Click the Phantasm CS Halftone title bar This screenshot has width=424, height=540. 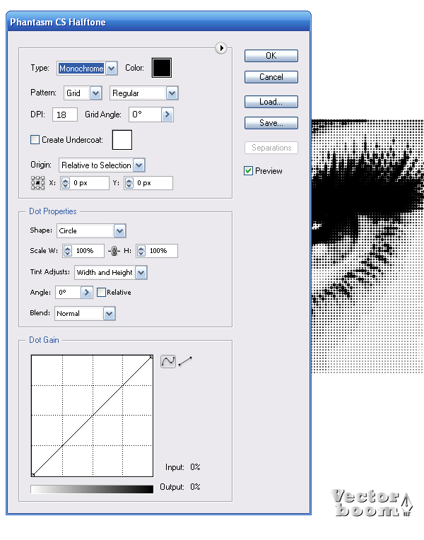tap(158, 22)
